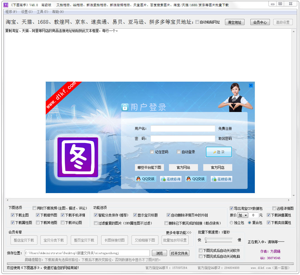300x275 pixels.
Task: Toggle the 下载销售属性 checkbox
Action: tap(268, 215)
